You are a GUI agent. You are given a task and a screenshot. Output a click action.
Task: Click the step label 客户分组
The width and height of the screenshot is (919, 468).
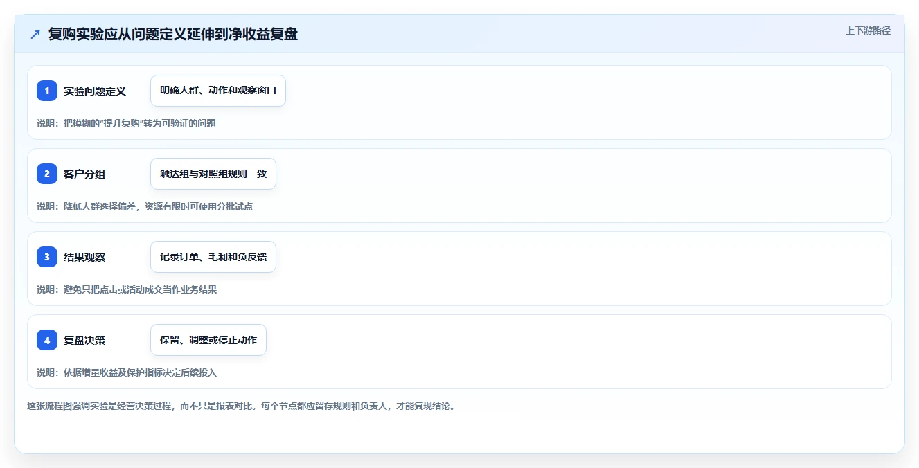click(x=84, y=174)
